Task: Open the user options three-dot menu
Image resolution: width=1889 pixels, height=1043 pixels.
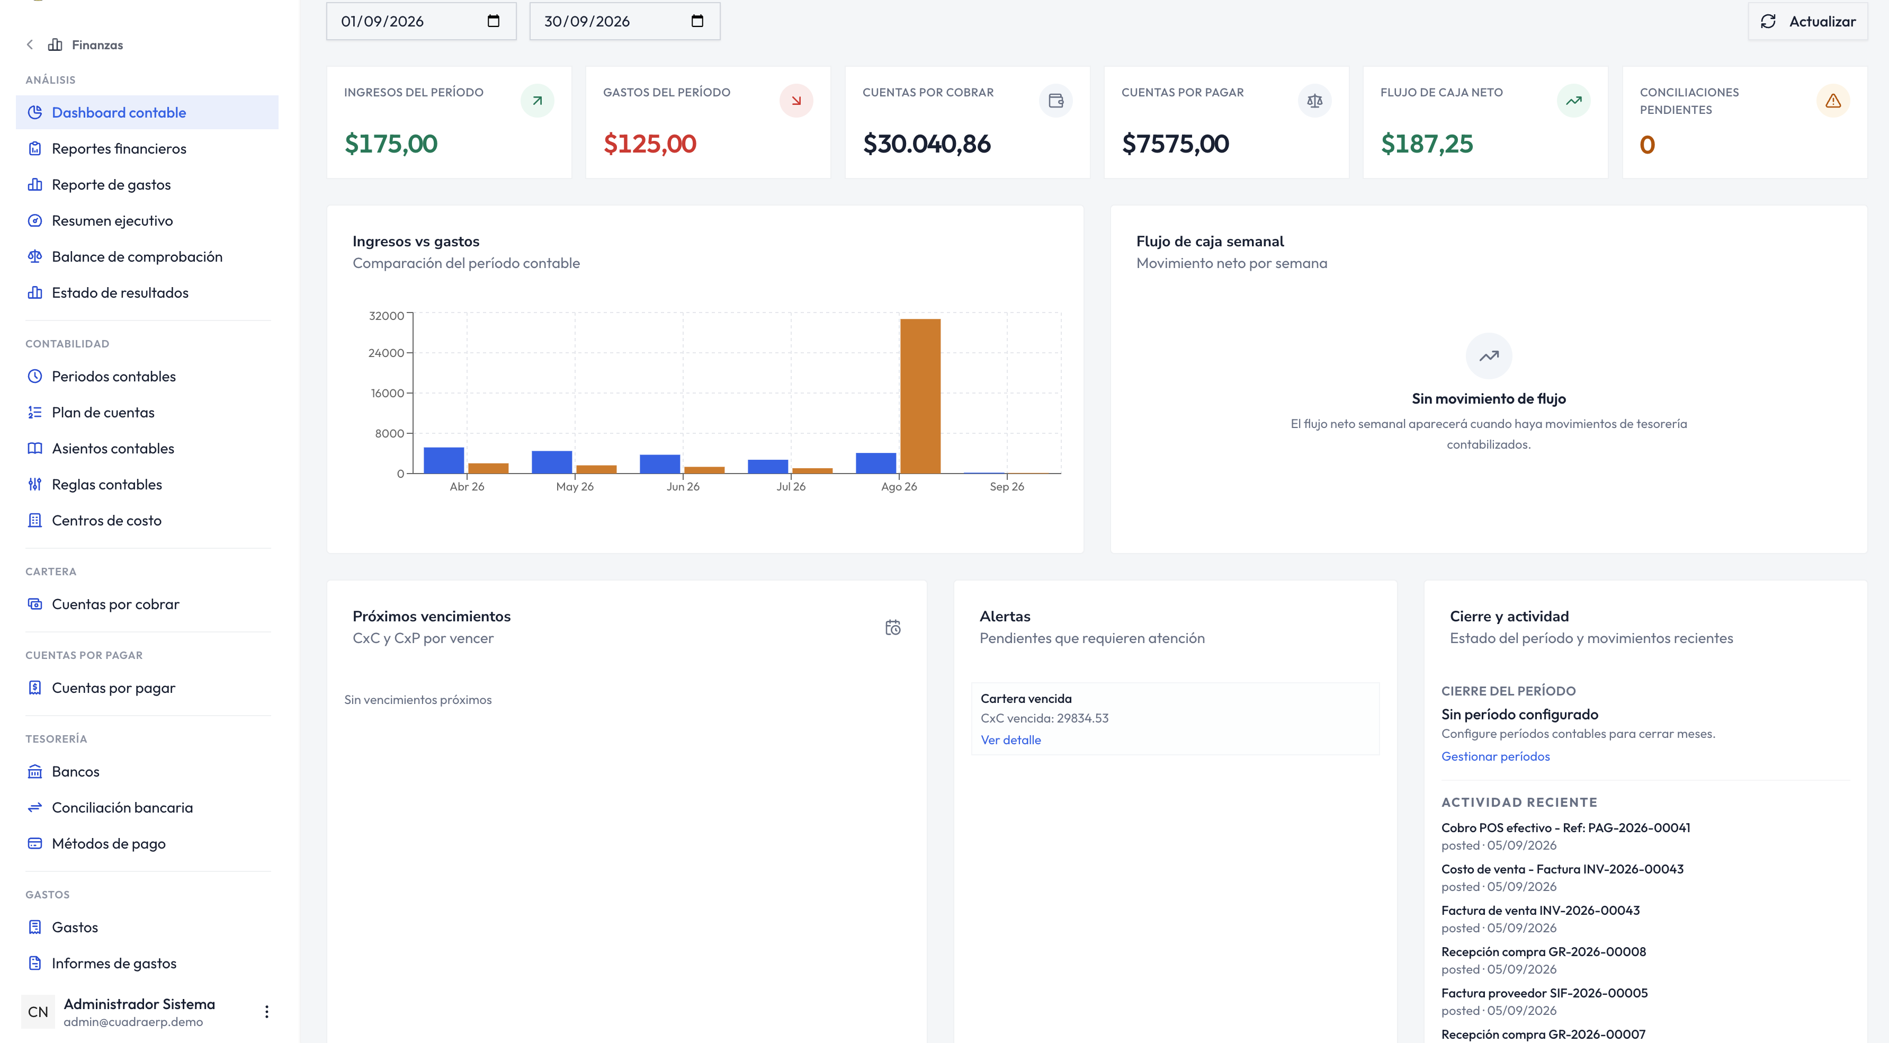Action: tap(267, 1011)
